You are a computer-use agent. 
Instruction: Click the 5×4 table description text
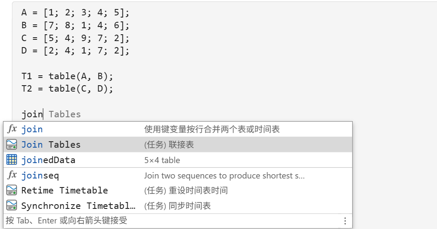point(162,160)
